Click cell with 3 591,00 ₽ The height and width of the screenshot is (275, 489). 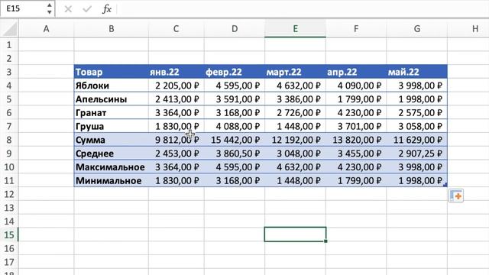(x=235, y=99)
